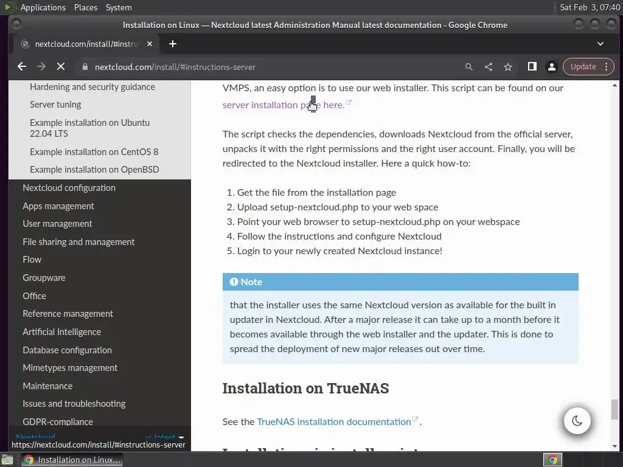The height and width of the screenshot is (467, 623).
Task: Open Office section in sidebar
Action: pyautogui.click(x=34, y=296)
